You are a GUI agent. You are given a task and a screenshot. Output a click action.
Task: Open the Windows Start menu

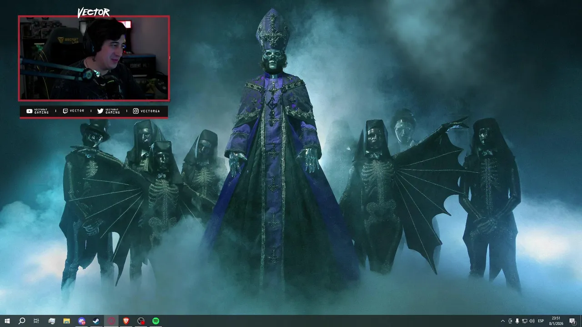coord(7,321)
